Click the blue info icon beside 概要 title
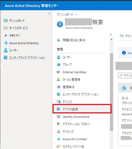 pos(60,24)
